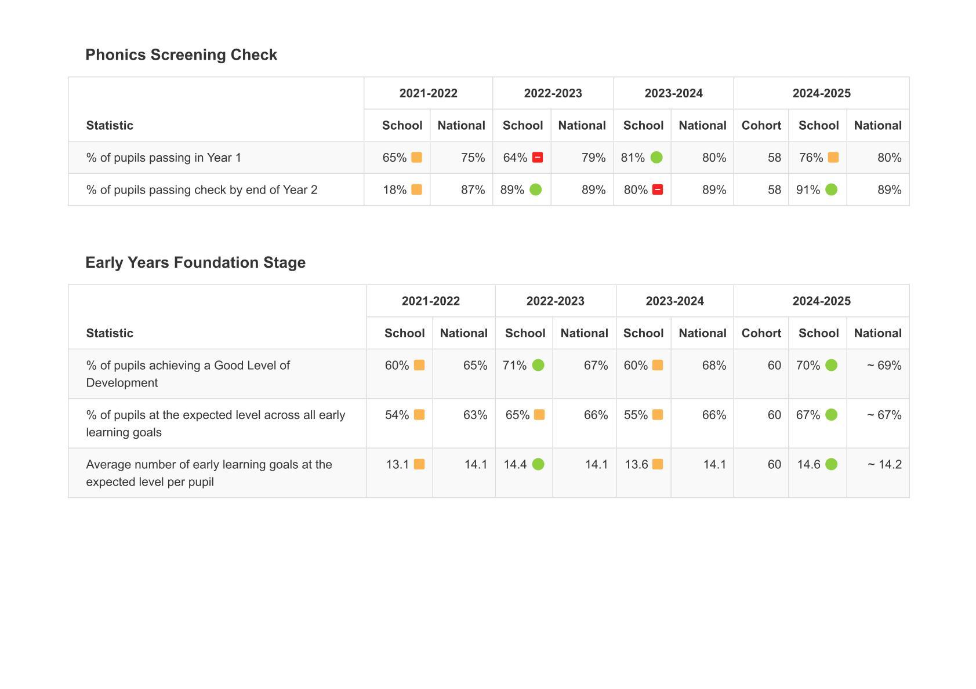Click the red icon beside 80% Year 2 result
Image resolution: width=976 pixels, height=689 pixels.
[x=657, y=189]
